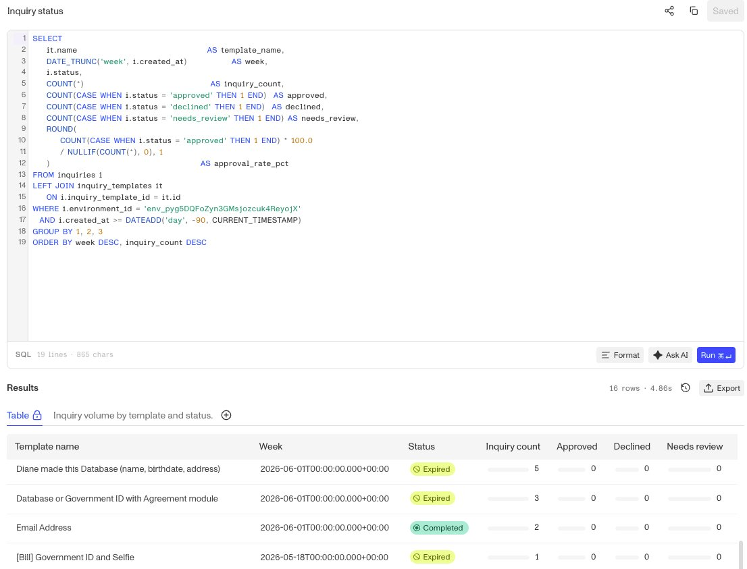The width and height of the screenshot is (747, 569).
Task: Click the 'Inquiry status' query title
Action: (35, 11)
